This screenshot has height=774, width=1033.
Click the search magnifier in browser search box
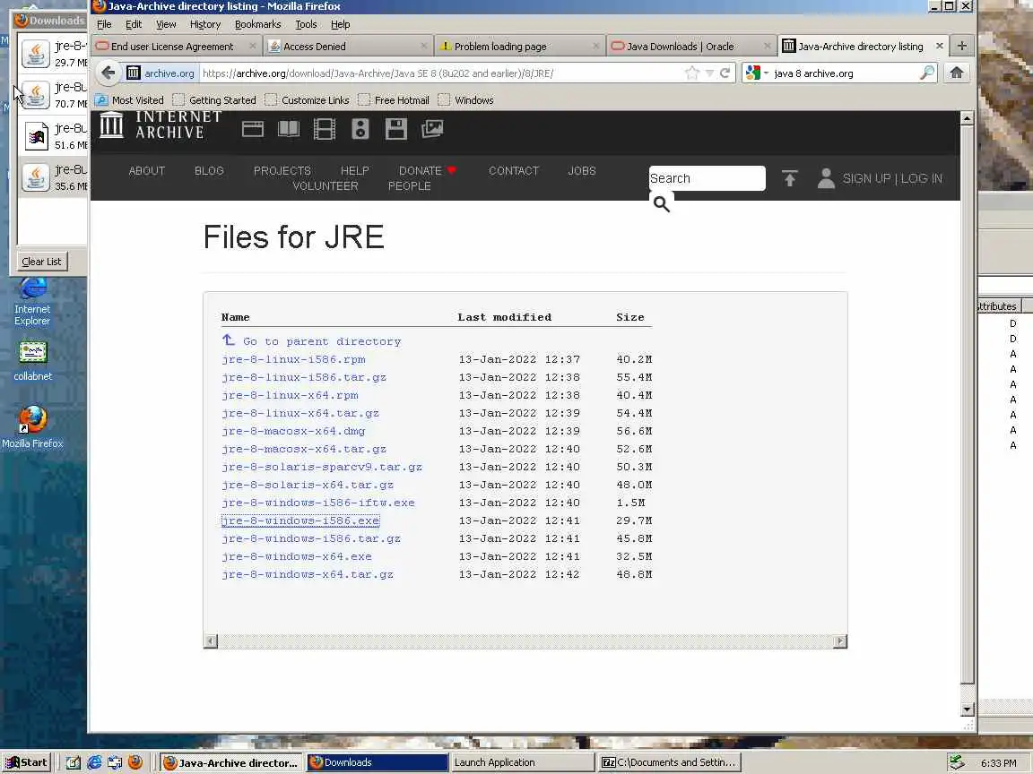tap(927, 73)
